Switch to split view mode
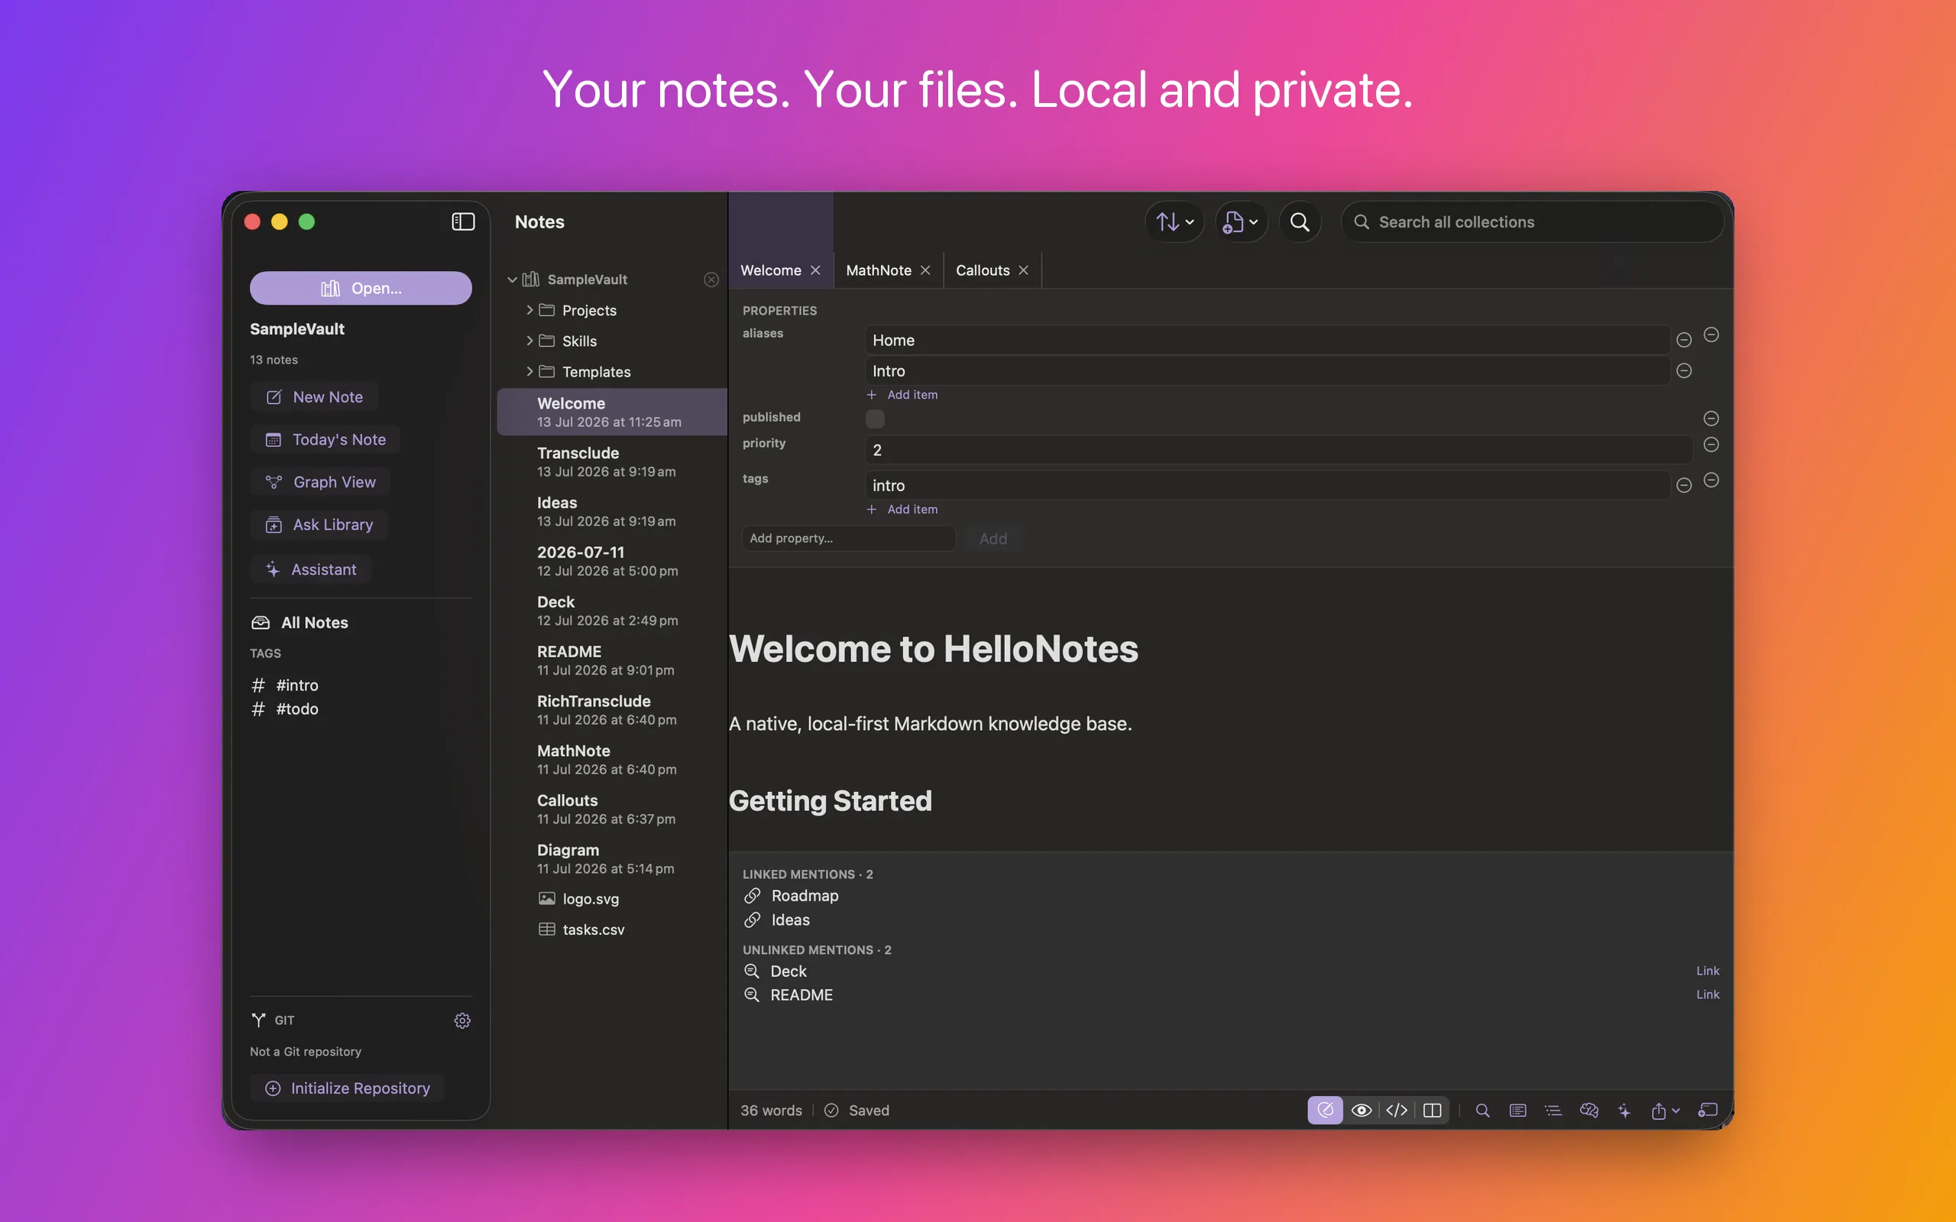This screenshot has height=1222, width=1956. pos(1433,1110)
